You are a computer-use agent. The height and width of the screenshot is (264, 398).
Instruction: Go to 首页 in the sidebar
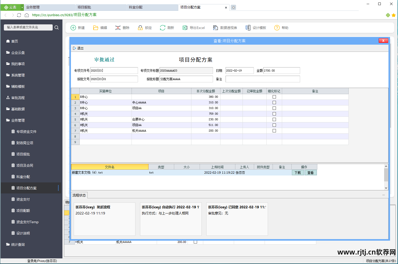click(x=14, y=41)
